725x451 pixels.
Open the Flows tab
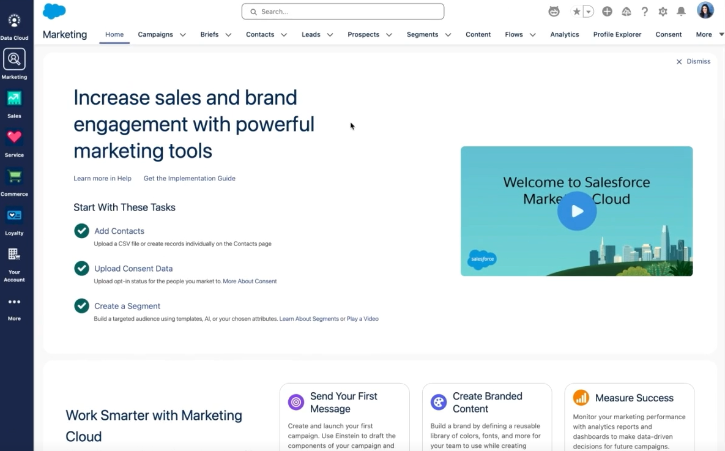click(x=514, y=34)
